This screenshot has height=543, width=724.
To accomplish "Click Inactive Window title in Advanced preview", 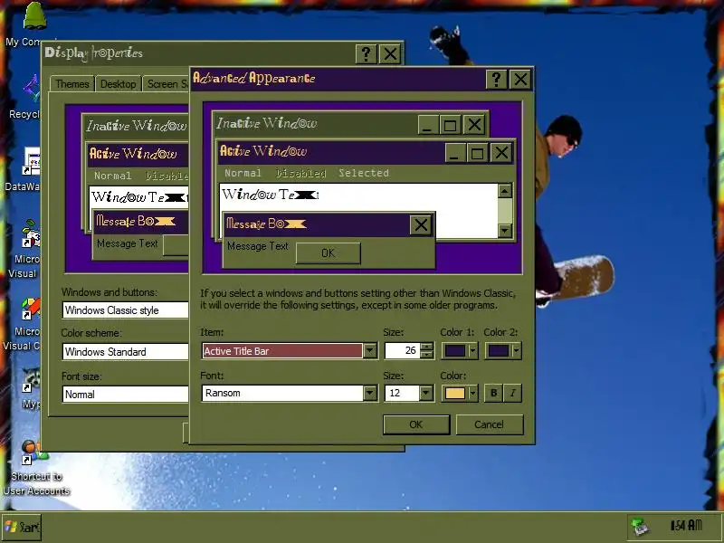I will coord(266,123).
